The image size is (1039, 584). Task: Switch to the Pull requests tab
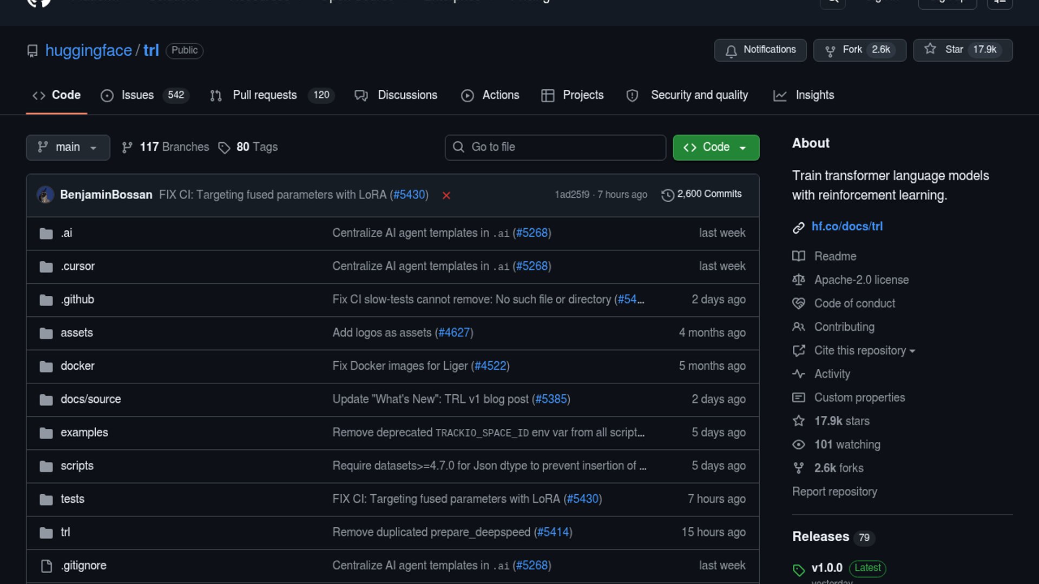[265, 95]
